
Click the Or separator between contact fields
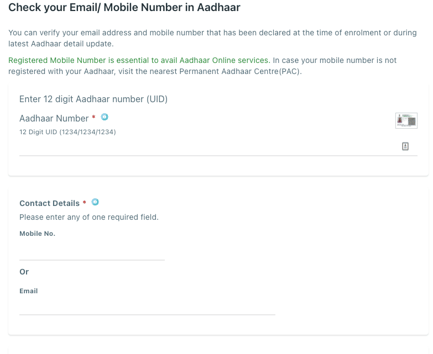[24, 272]
